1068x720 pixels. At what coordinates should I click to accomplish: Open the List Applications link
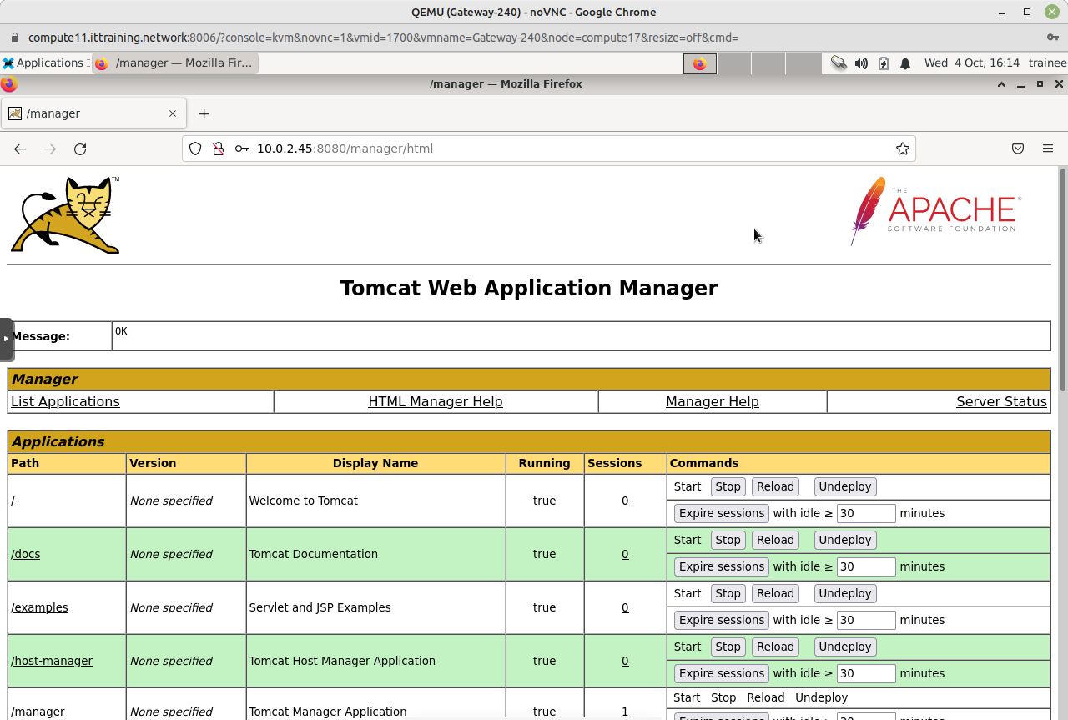coord(65,401)
